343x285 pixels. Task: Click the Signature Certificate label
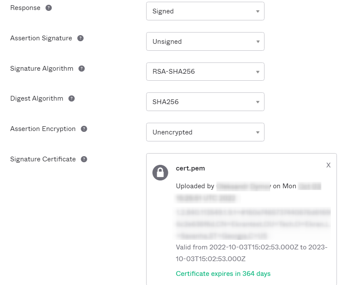tap(43, 159)
